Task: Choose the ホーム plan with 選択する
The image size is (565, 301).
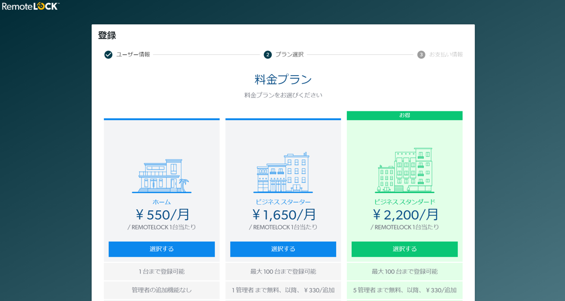Action: (162, 249)
